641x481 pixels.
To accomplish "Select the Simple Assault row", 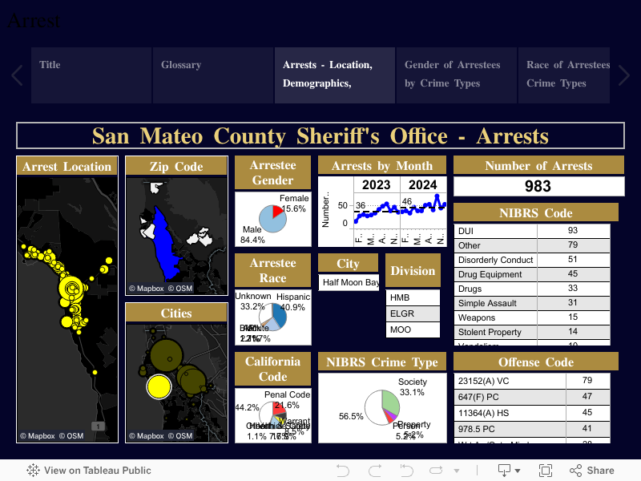I will [532, 303].
